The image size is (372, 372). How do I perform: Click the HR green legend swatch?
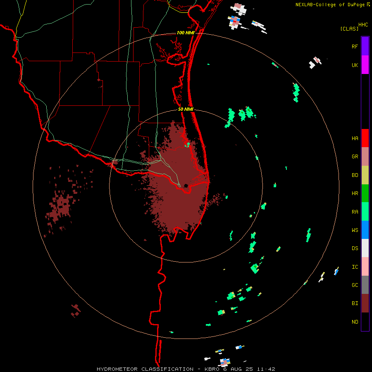tap(365, 193)
